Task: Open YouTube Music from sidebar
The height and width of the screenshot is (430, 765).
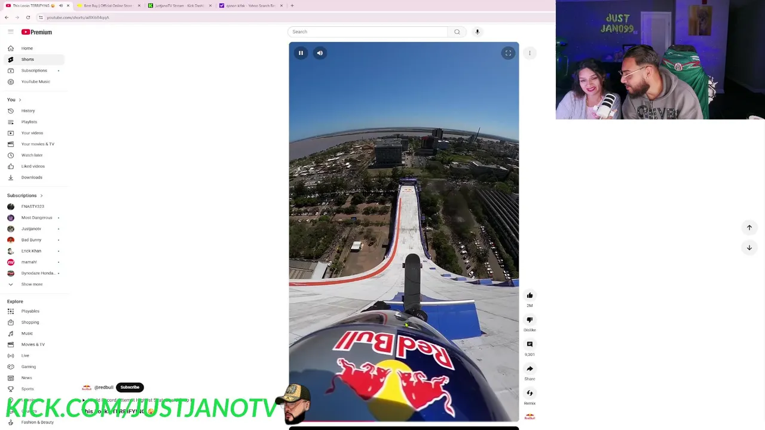Action: click(33, 81)
